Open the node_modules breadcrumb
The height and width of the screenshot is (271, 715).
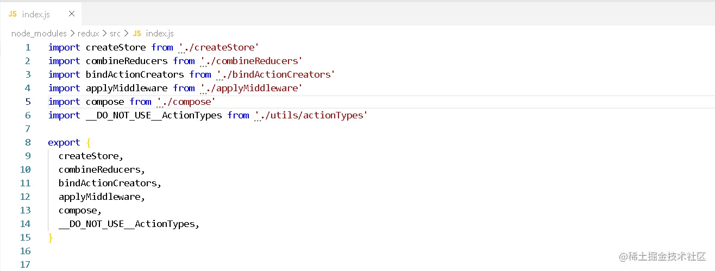[39, 34]
